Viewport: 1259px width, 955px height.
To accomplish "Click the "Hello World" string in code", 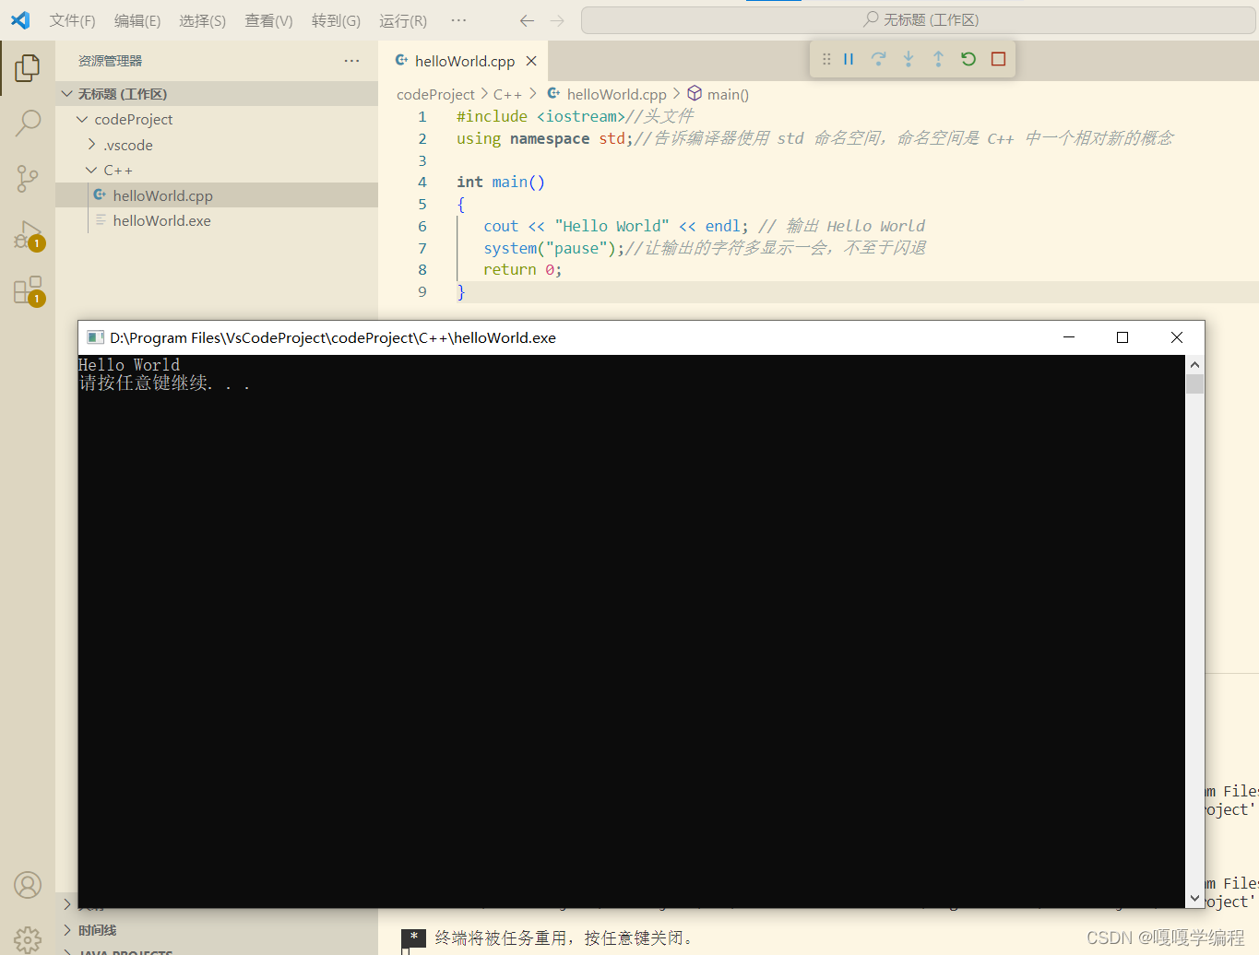I will click(612, 226).
